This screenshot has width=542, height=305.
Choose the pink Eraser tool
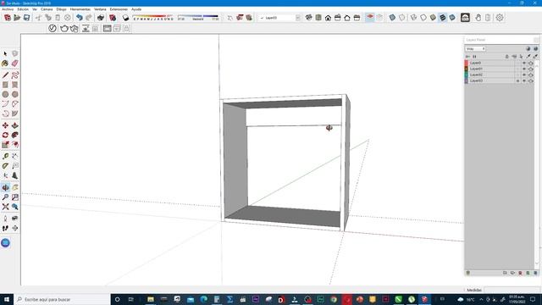15,64
